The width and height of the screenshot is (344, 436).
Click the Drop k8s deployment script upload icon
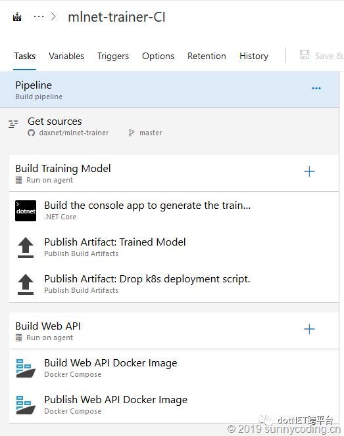click(26, 284)
